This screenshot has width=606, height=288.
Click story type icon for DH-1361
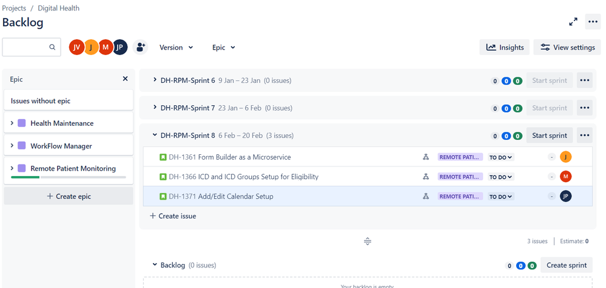(x=163, y=157)
